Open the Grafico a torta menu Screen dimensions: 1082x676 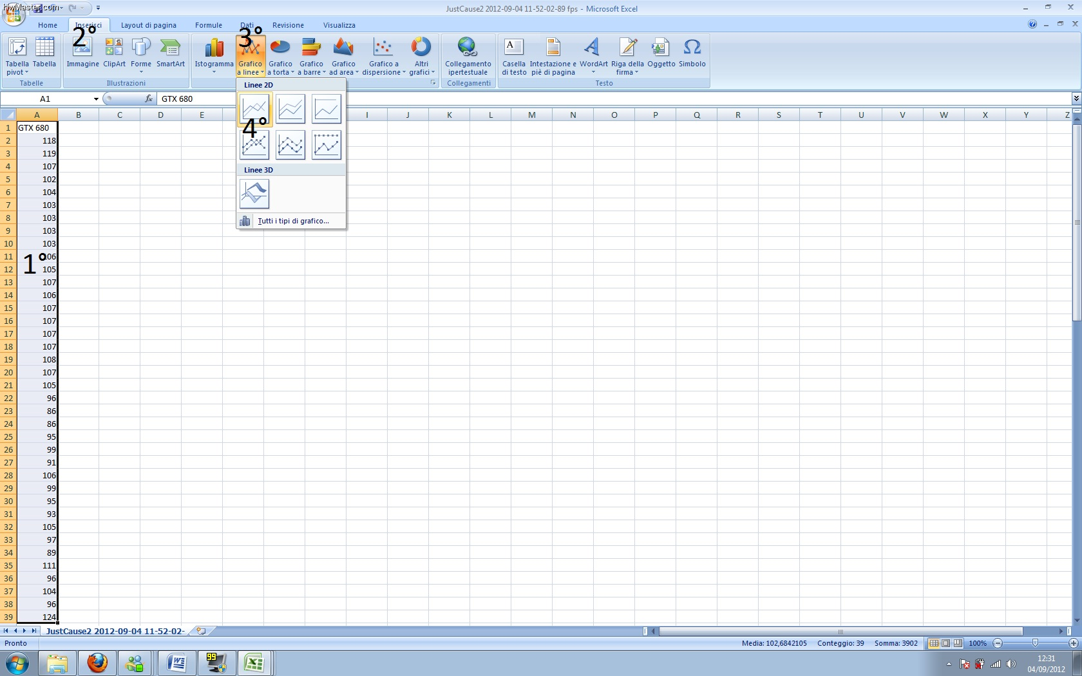pyautogui.click(x=280, y=56)
